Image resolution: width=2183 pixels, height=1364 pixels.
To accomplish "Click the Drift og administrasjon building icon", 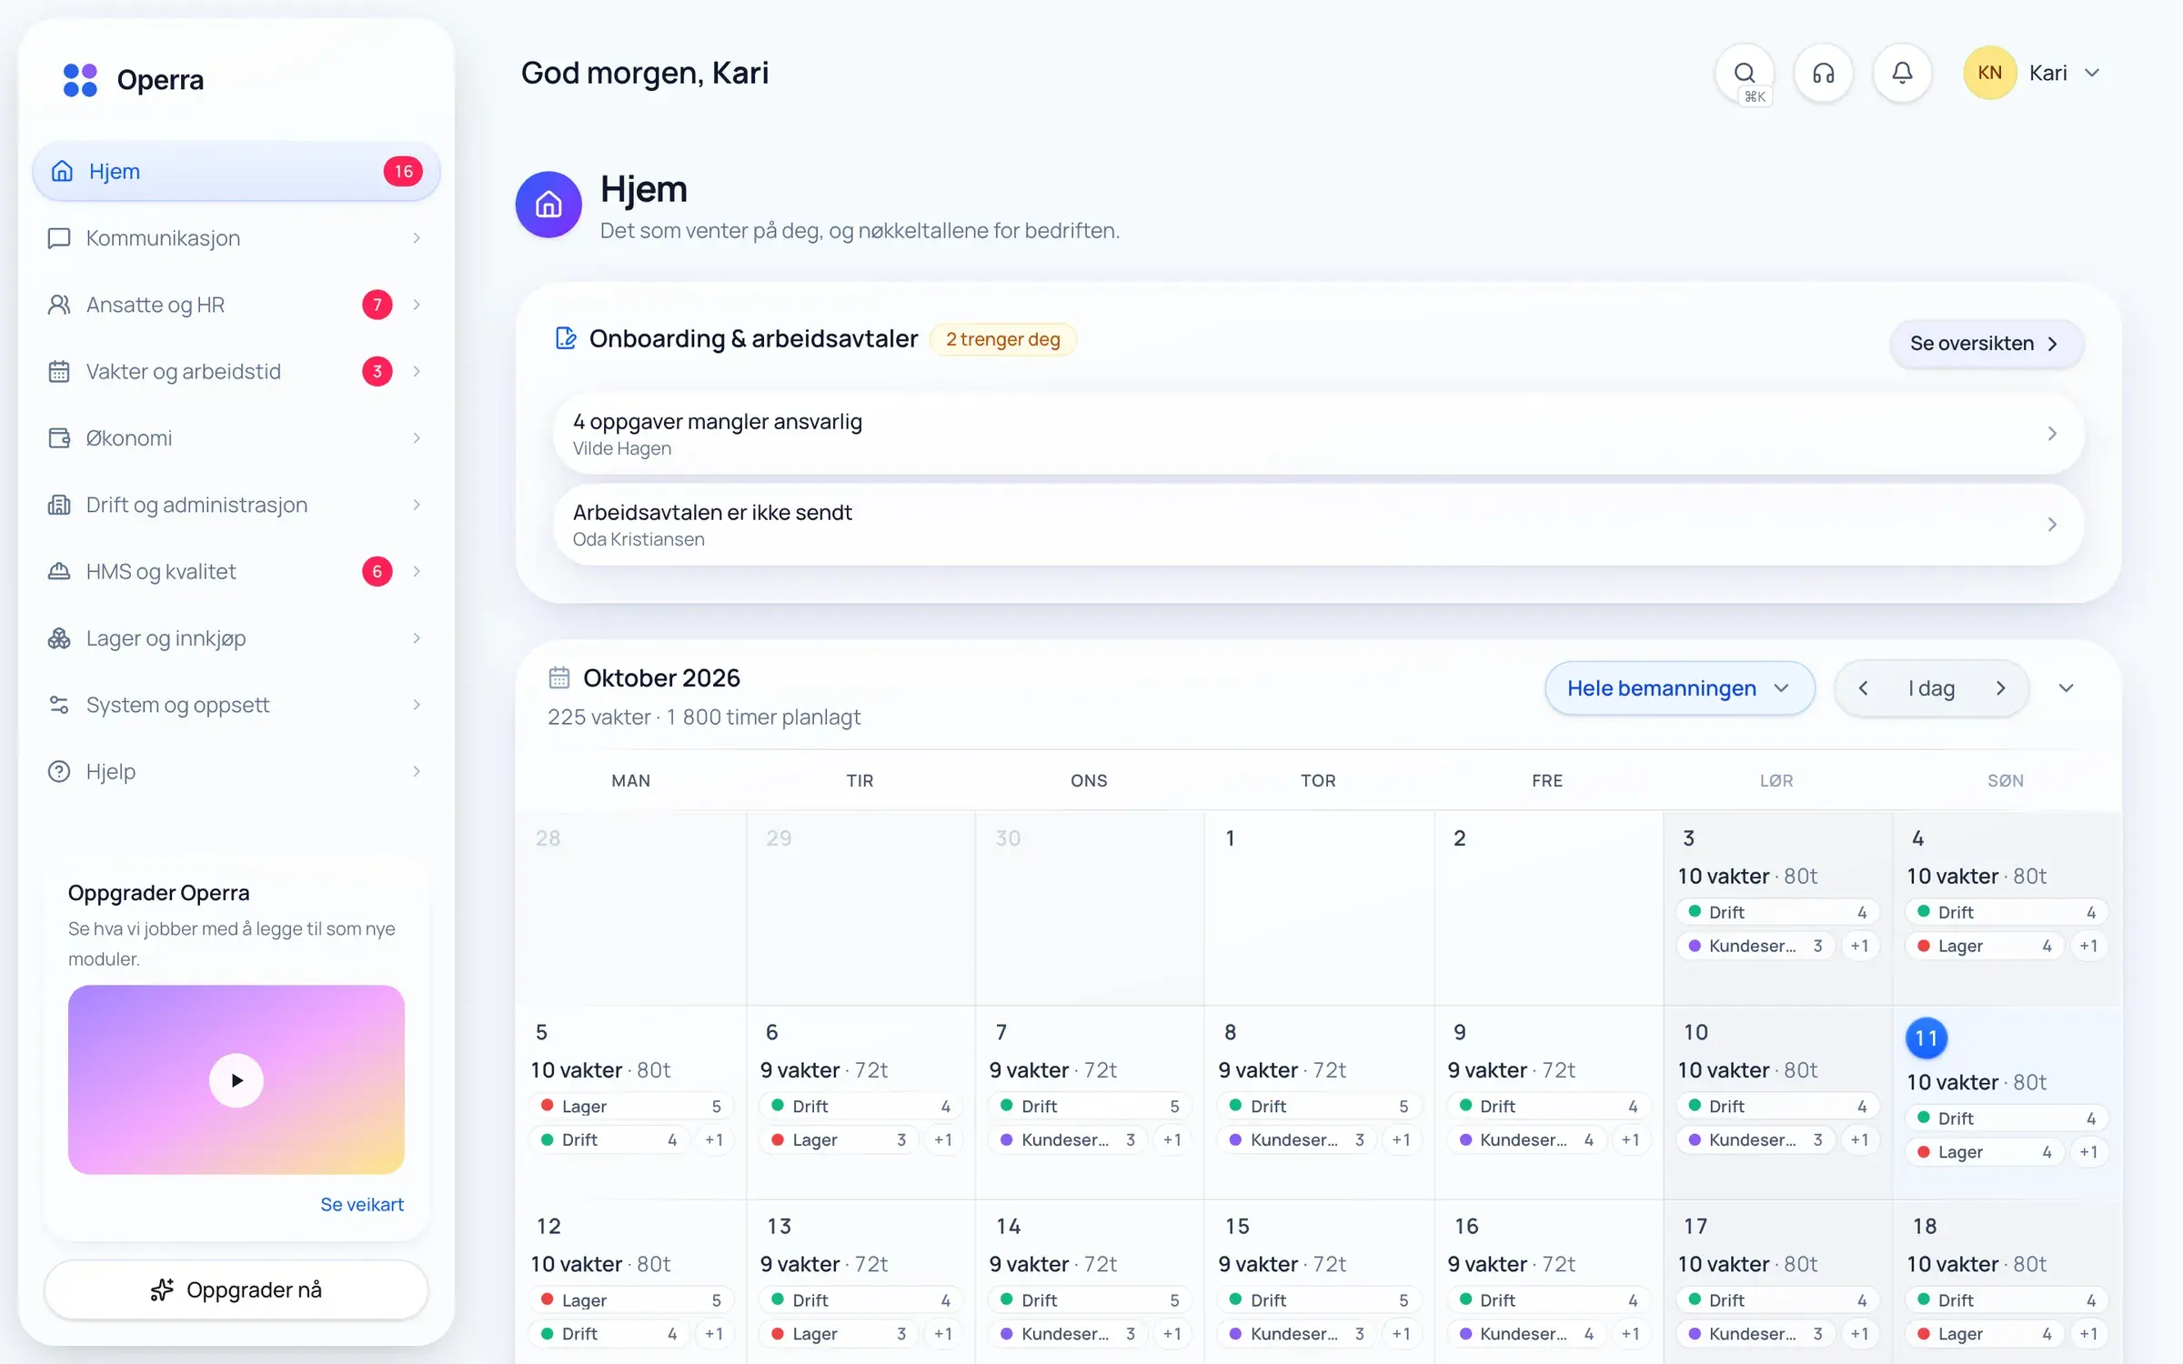I will pos(59,505).
